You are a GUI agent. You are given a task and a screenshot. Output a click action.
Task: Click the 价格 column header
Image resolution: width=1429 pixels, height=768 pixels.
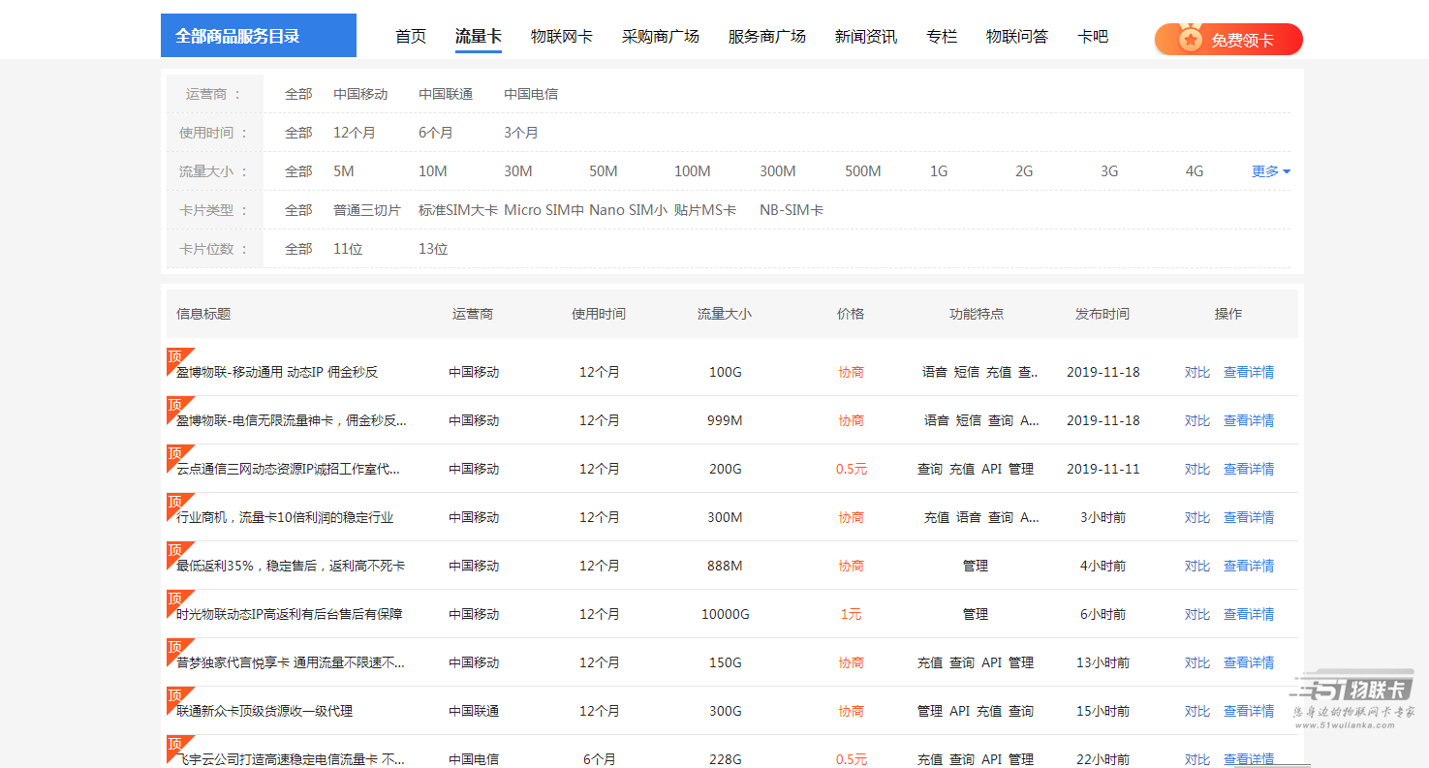pyautogui.click(x=851, y=314)
